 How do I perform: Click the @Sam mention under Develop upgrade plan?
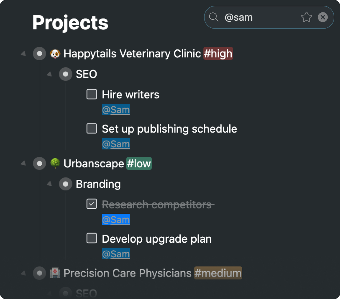click(116, 254)
